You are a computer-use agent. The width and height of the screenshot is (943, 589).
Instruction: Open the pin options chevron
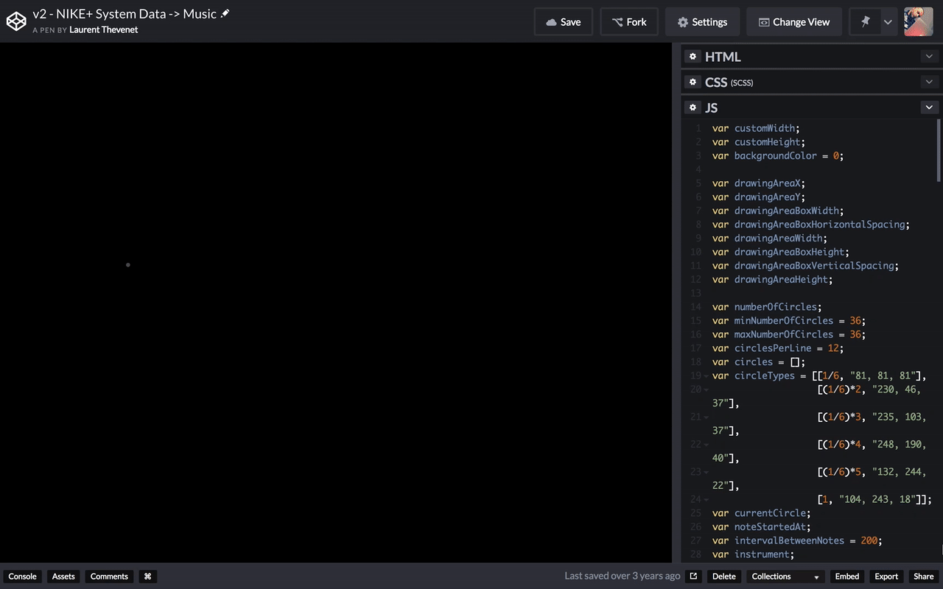[x=888, y=21]
